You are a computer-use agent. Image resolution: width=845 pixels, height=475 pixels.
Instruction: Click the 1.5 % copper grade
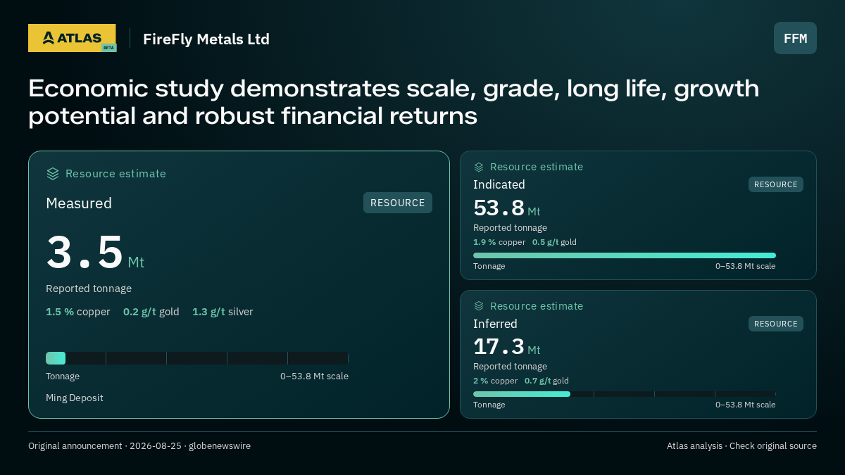click(78, 312)
